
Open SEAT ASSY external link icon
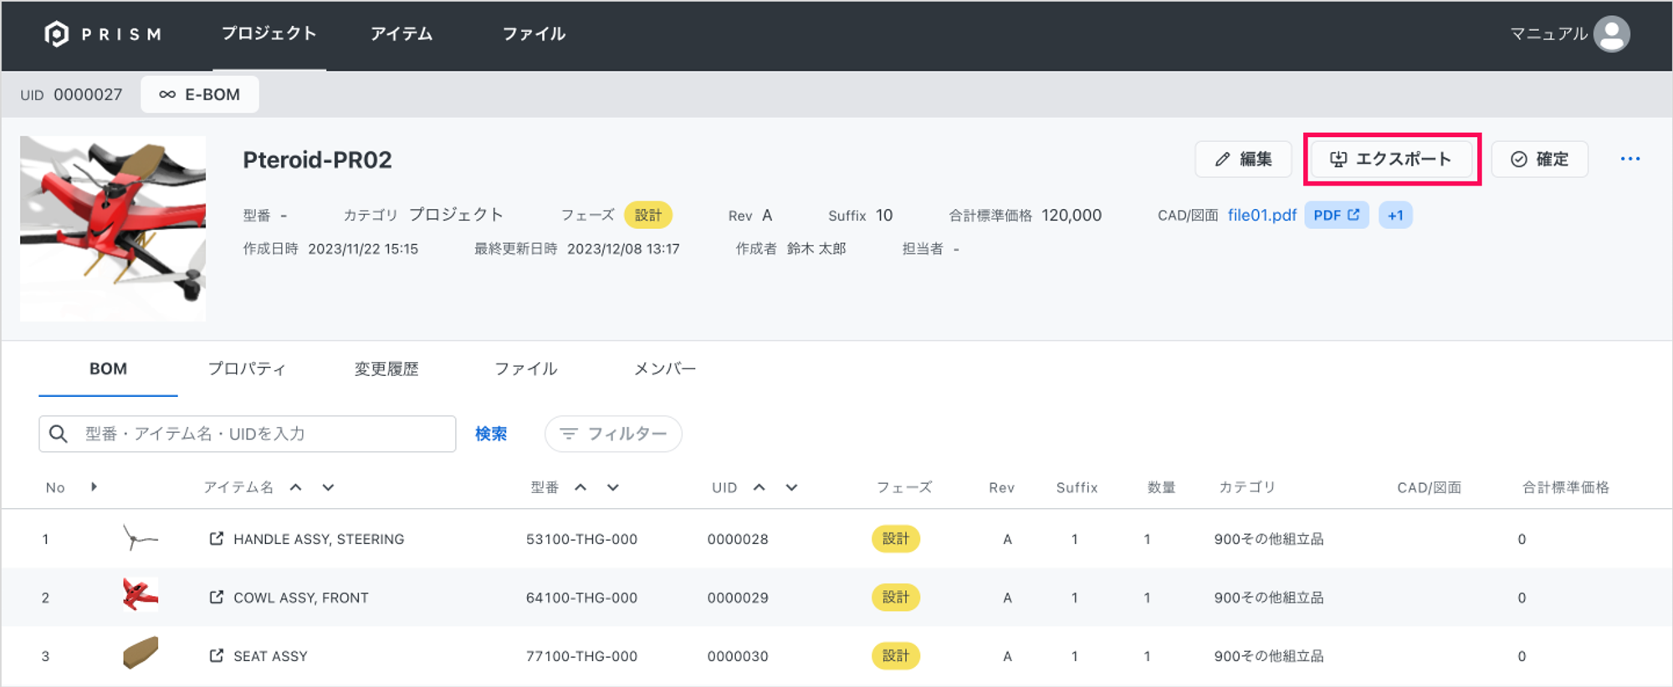click(216, 656)
